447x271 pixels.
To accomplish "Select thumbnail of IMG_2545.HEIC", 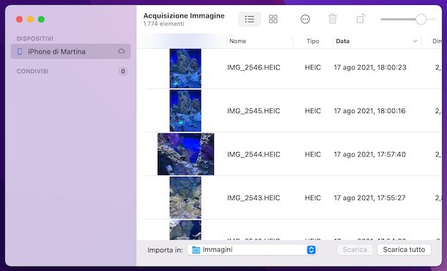I will (185, 110).
